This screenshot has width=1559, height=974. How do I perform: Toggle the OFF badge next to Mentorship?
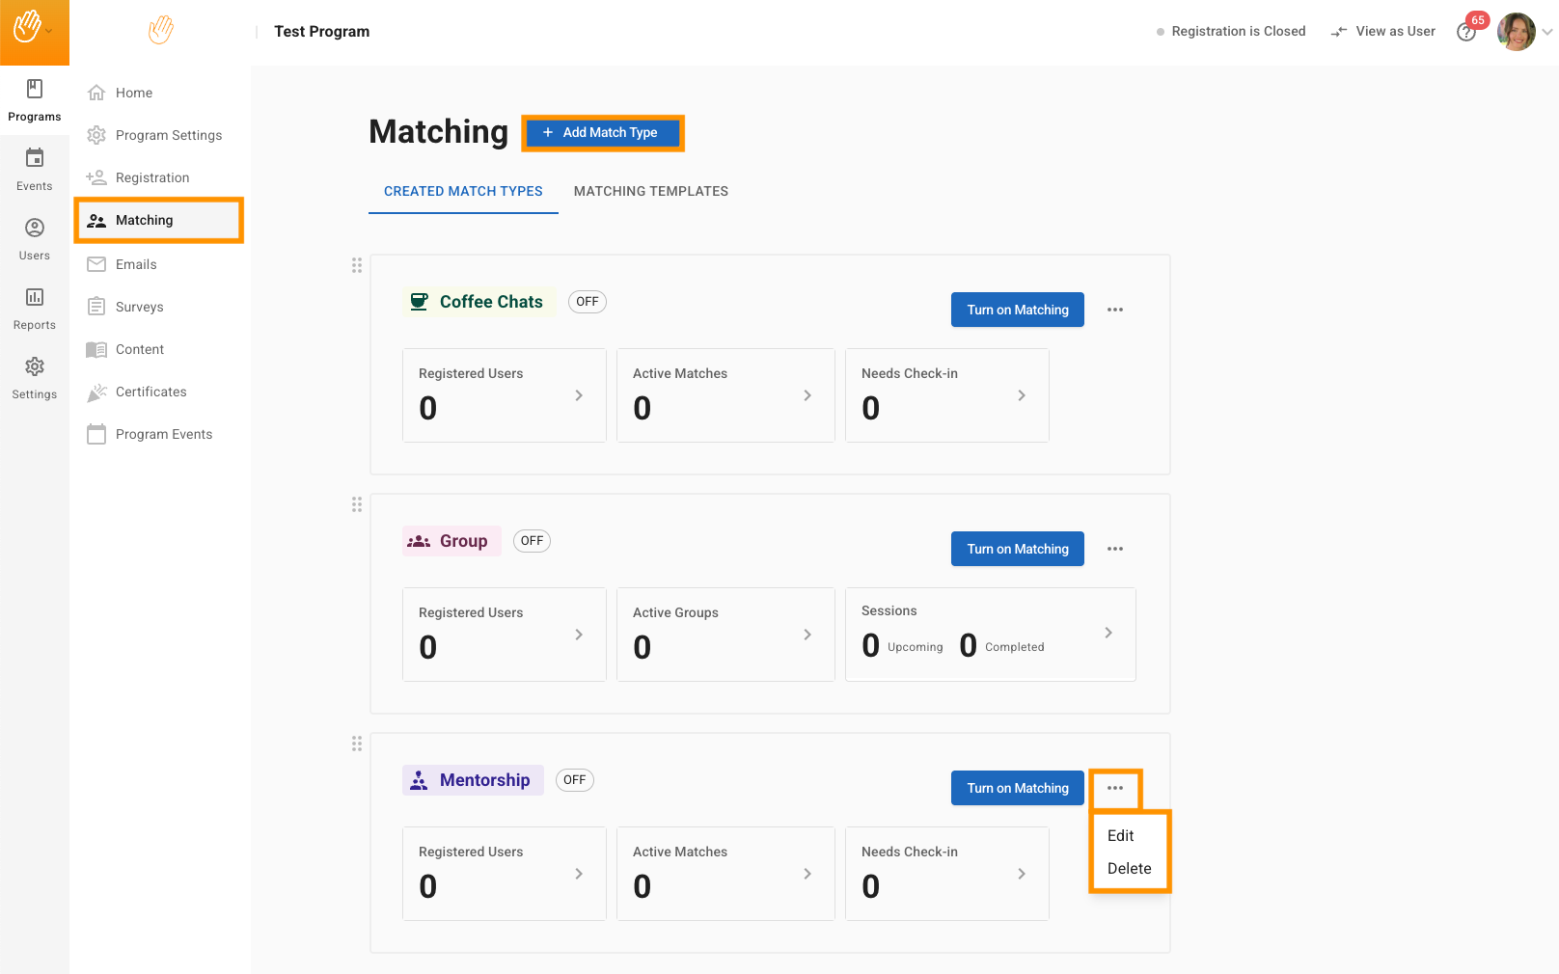coord(574,780)
